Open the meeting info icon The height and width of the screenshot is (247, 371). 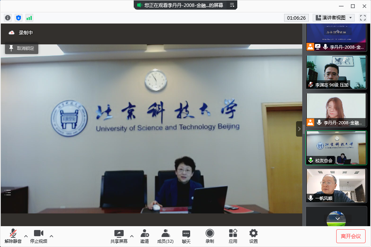[x=8, y=18]
